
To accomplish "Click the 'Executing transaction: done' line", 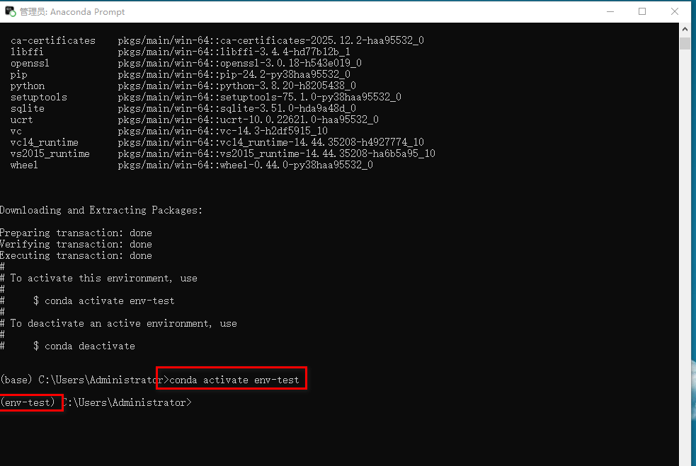I will 76,255.
